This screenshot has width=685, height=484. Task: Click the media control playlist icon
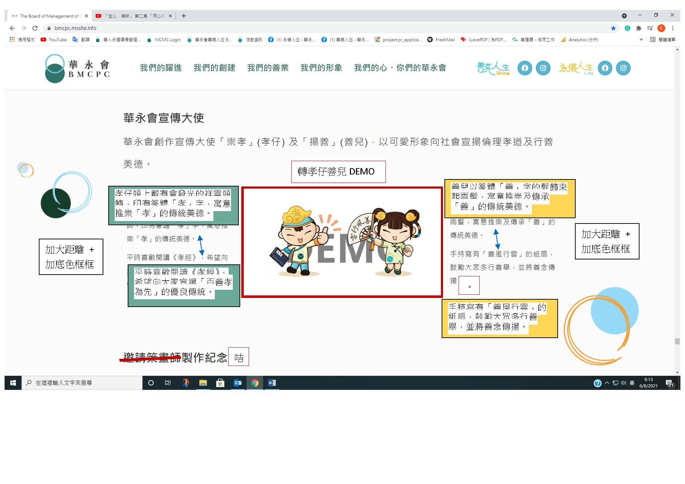(650, 28)
